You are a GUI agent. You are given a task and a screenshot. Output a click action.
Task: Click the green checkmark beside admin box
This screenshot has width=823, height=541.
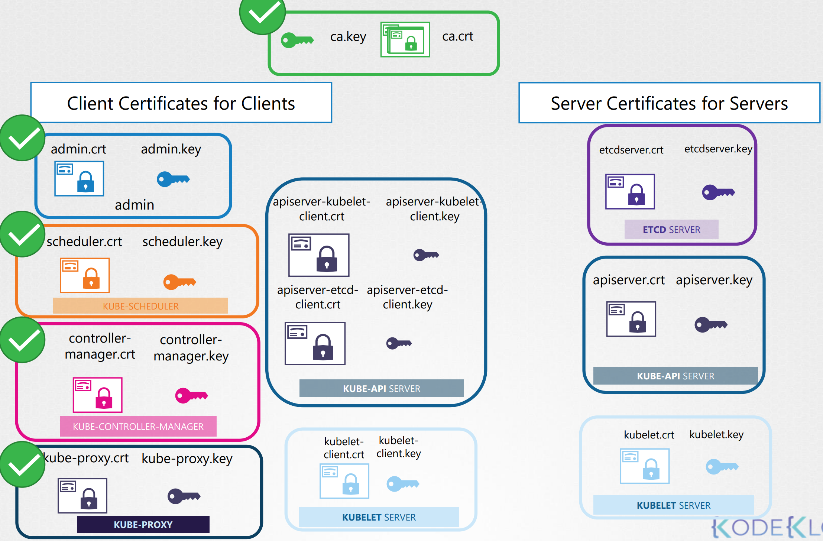coord(23,138)
